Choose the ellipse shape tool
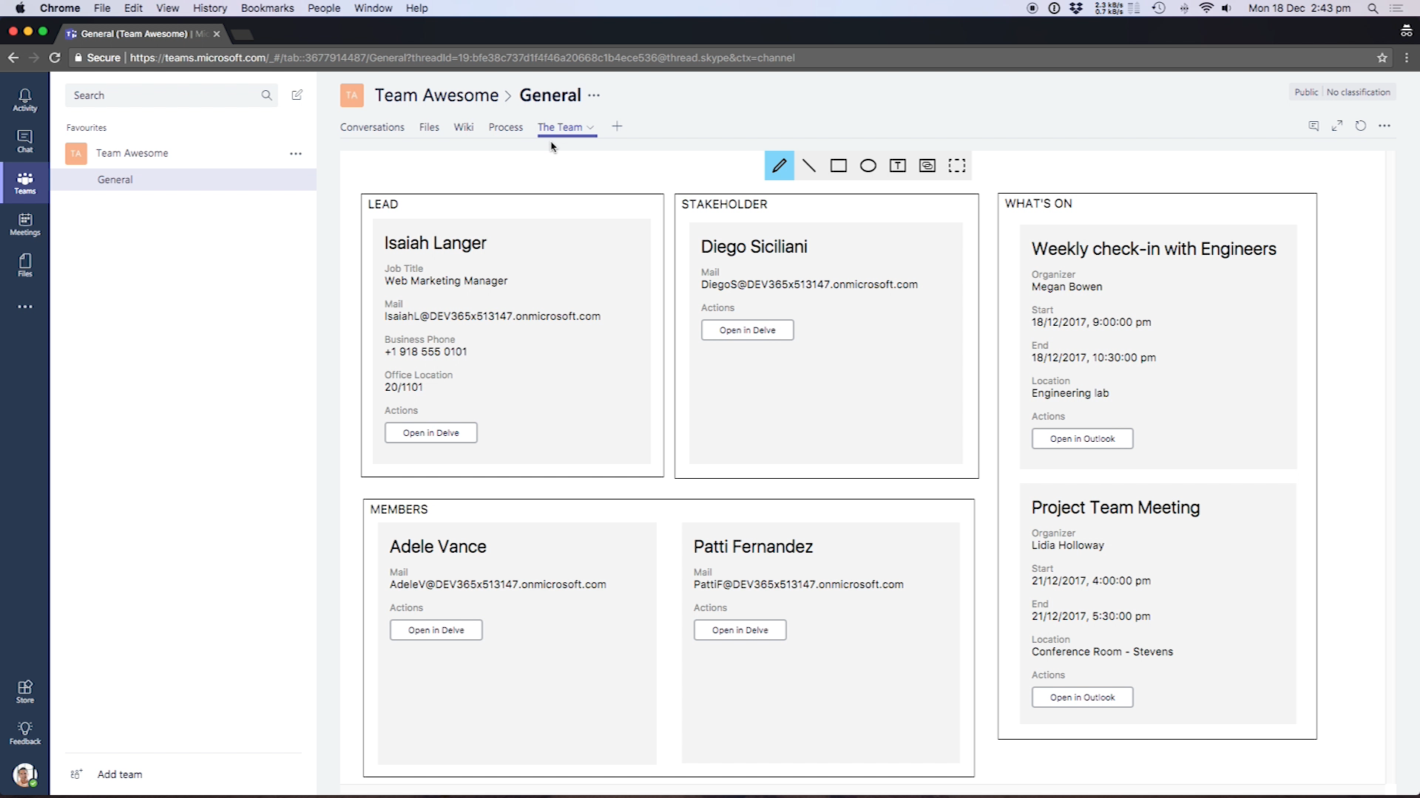Screen dimensions: 1420x798 coord(868,166)
